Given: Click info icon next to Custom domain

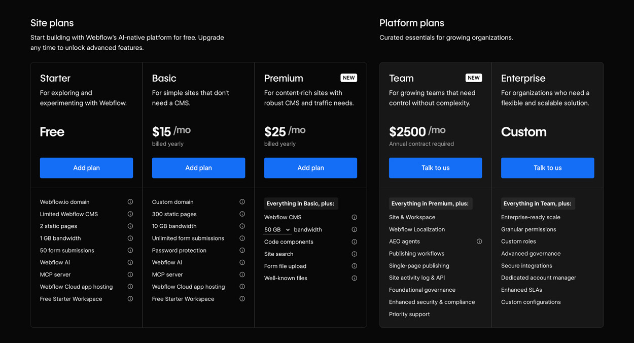Looking at the screenshot, I should [x=242, y=202].
